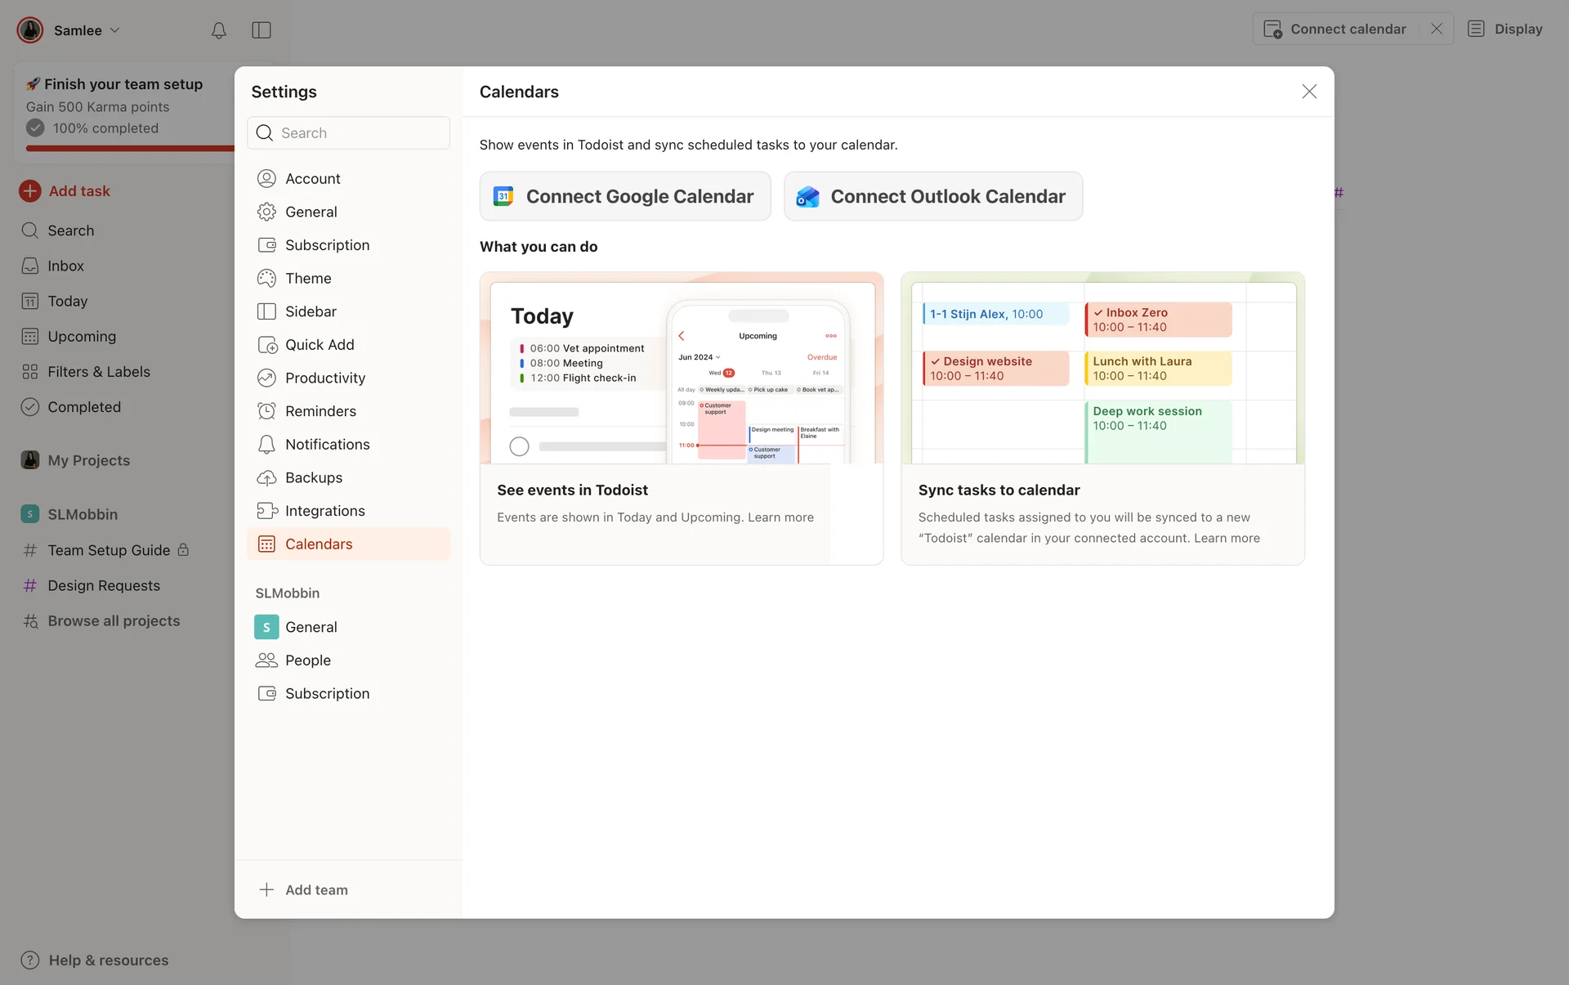Dismiss the Connect calendar banner X
Image resolution: width=1569 pixels, height=985 pixels.
tap(1437, 29)
